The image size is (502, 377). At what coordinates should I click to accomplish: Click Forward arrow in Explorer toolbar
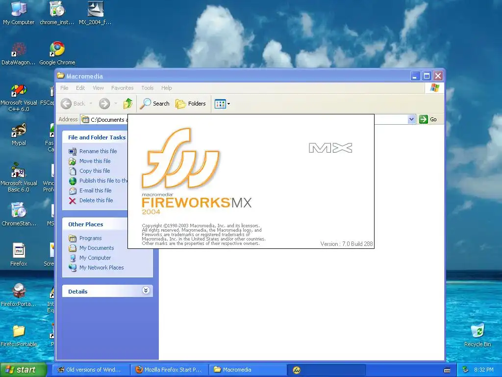point(104,104)
